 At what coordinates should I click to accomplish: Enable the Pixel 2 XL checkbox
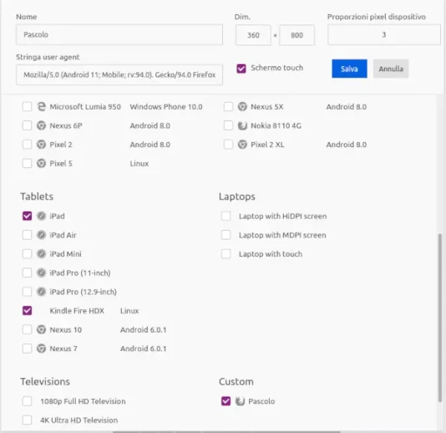[x=228, y=145]
